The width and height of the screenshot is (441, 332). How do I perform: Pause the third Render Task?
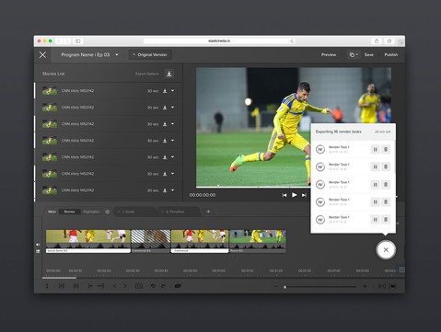tap(375, 184)
